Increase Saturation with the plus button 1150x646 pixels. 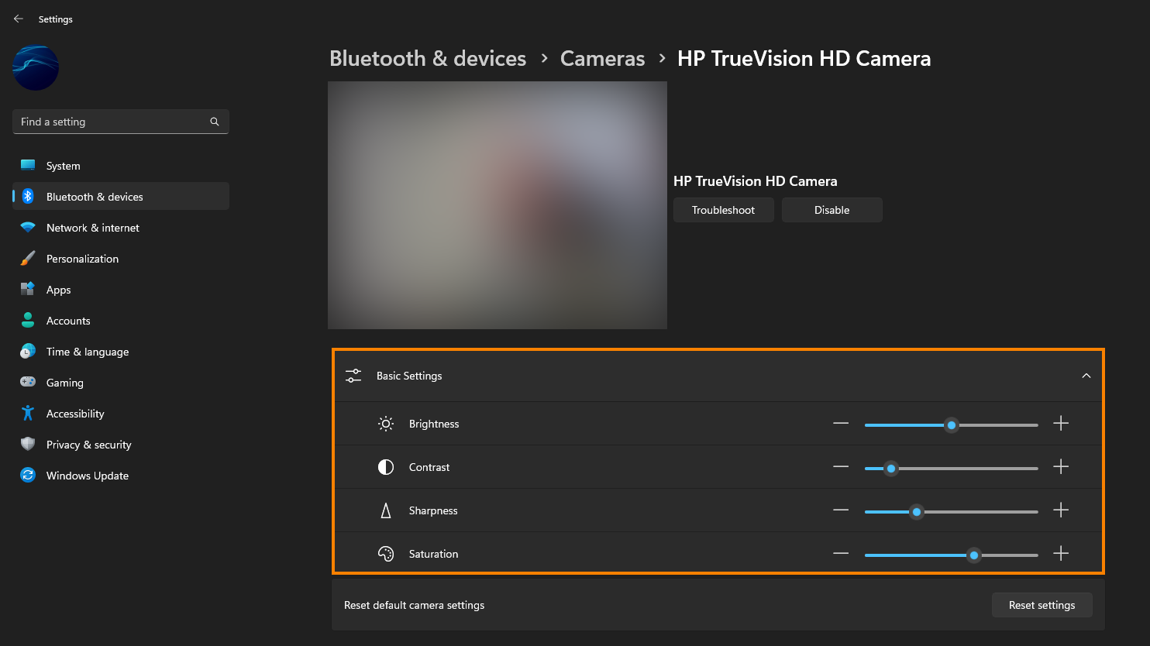click(x=1061, y=554)
